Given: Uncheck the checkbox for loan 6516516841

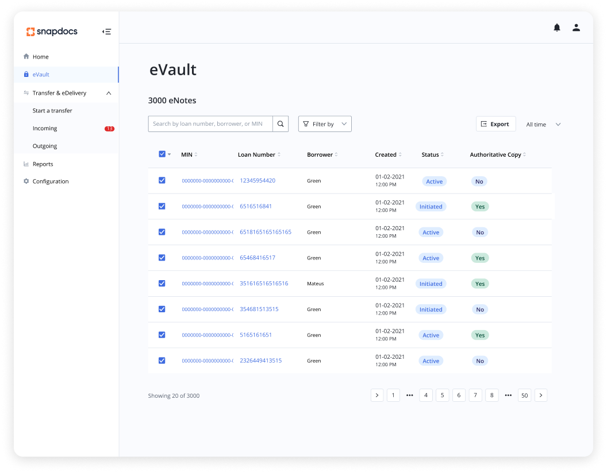Looking at the screenshot, I should [162, 206].
